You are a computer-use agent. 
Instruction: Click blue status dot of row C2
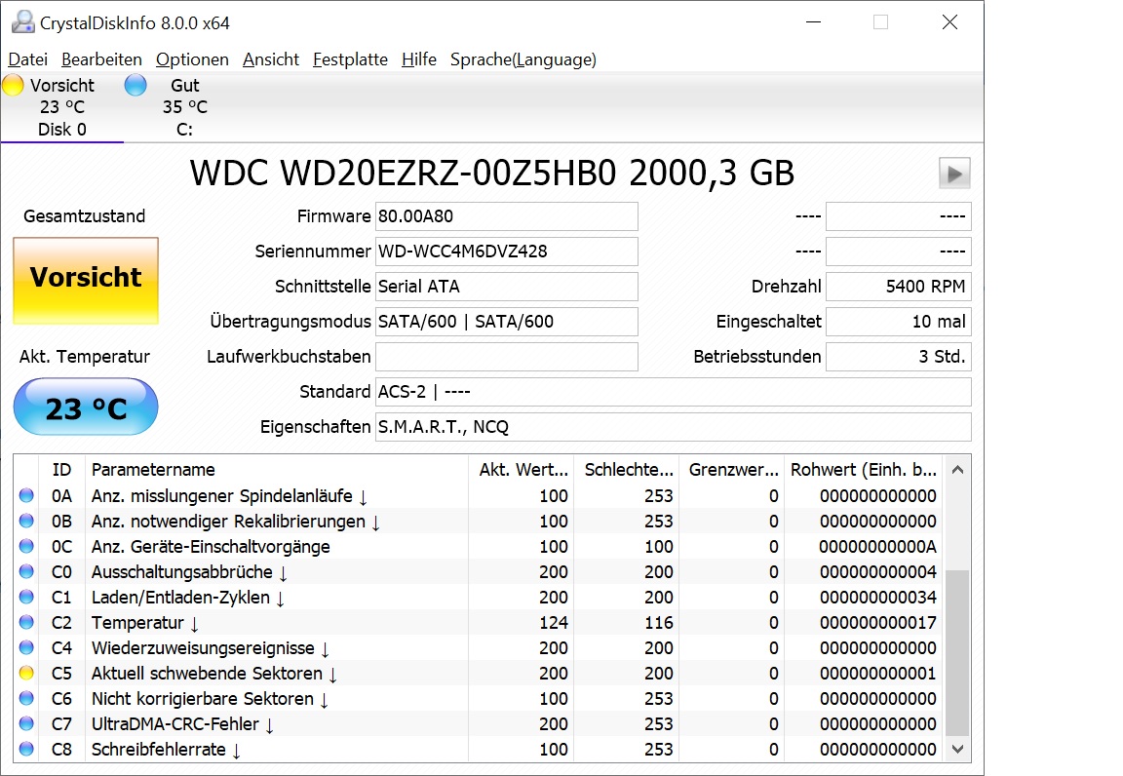tap(26, 622)
